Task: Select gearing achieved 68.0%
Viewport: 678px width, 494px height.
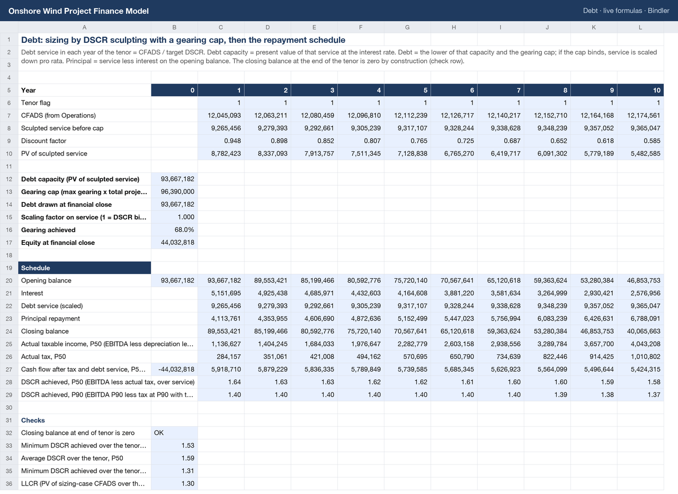Action: pos(174,230)
